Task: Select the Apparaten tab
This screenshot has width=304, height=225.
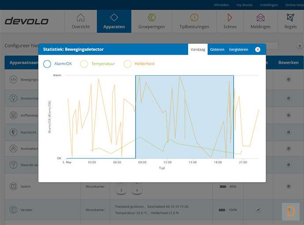Action: (114, 21)
